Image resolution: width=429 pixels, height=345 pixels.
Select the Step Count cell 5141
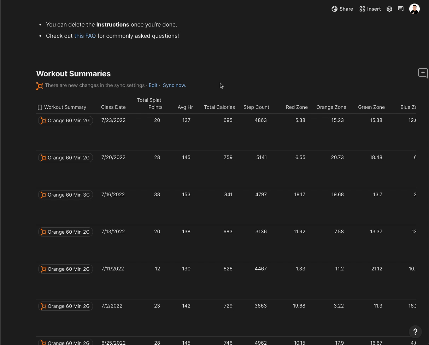tap(261, 157)
